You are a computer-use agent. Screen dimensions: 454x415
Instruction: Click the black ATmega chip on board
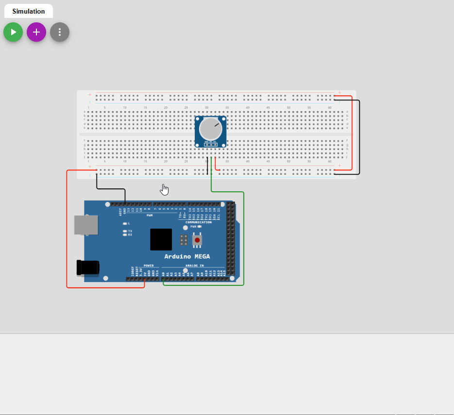pos(161,239)
